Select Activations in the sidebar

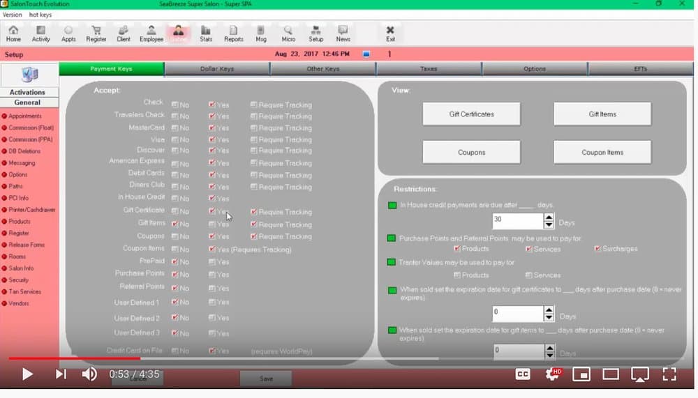tap(28, 92)
